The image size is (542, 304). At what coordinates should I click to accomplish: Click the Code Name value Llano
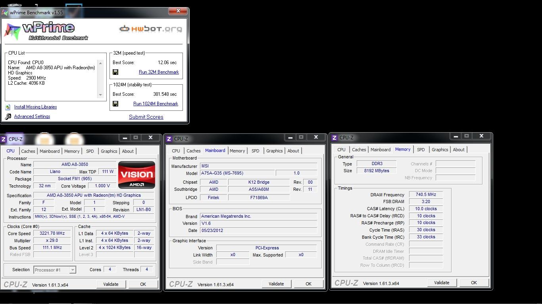pyautogui.click(x=55, y=171)
